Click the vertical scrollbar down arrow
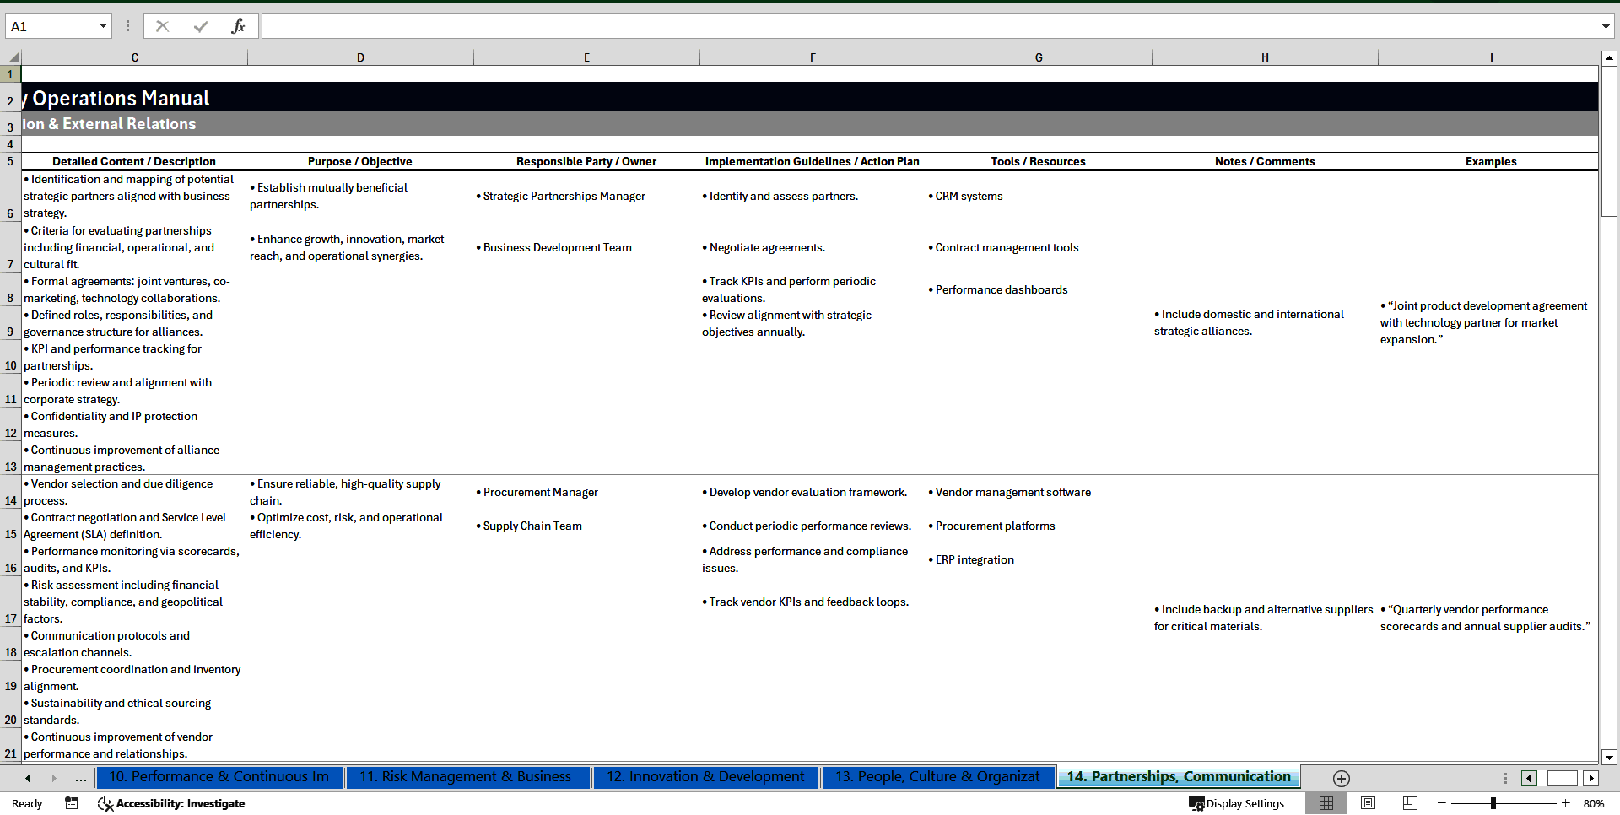The image size is (1620, 815). click(x=1609, y=758)
